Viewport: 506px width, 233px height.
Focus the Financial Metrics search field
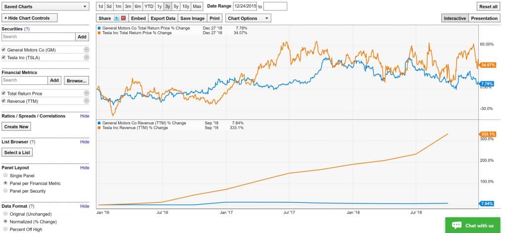pyautogui.click(x=25, y=80)
